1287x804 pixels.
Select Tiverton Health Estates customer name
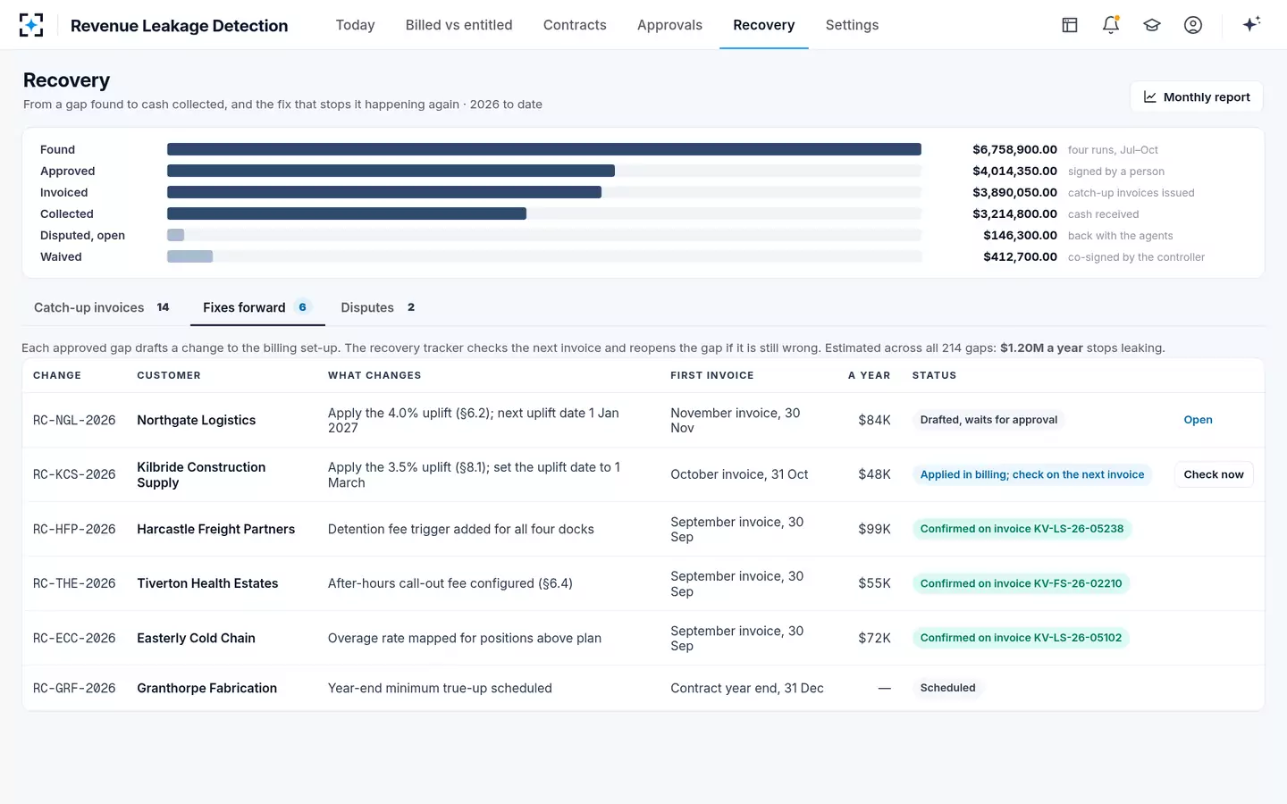pos(207,583)
